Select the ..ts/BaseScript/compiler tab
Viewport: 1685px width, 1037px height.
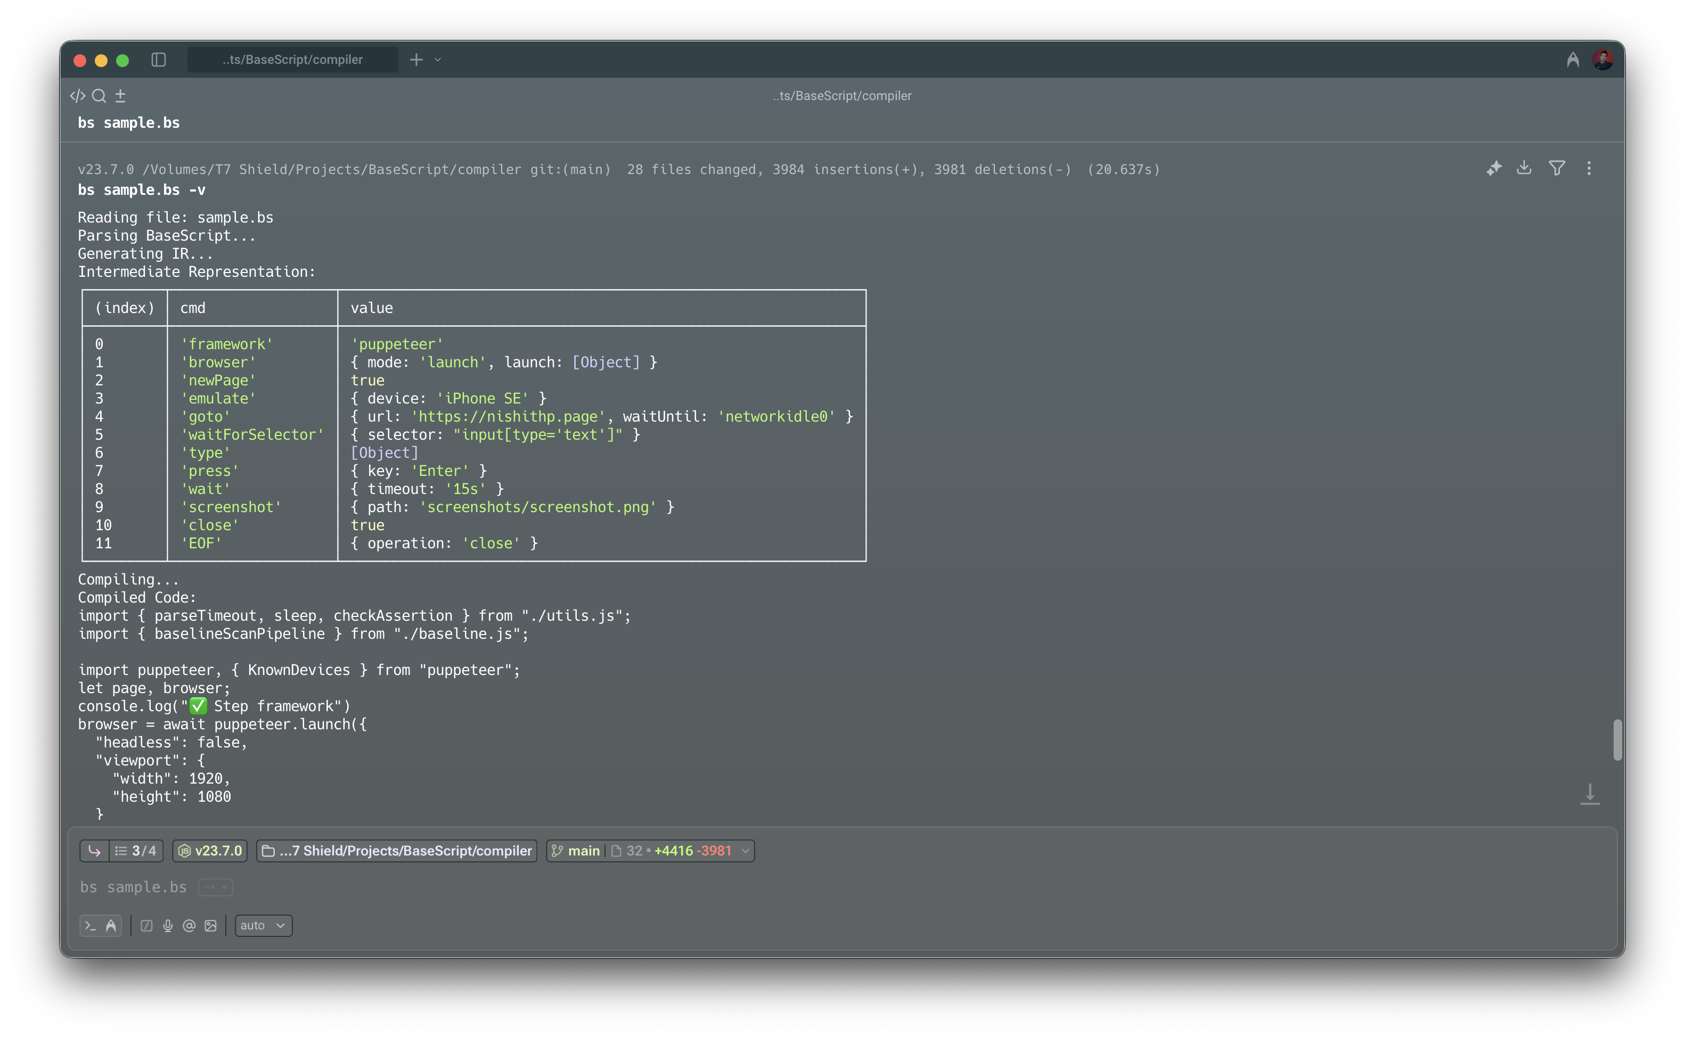(x=292, y=60)
